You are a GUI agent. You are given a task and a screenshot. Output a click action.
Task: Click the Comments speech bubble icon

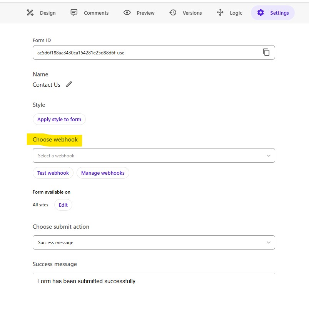point(74,13)
